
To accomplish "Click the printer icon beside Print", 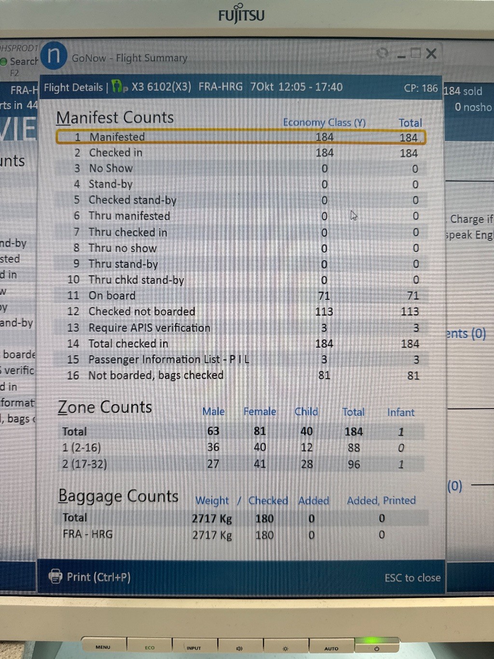I will 55,576.
